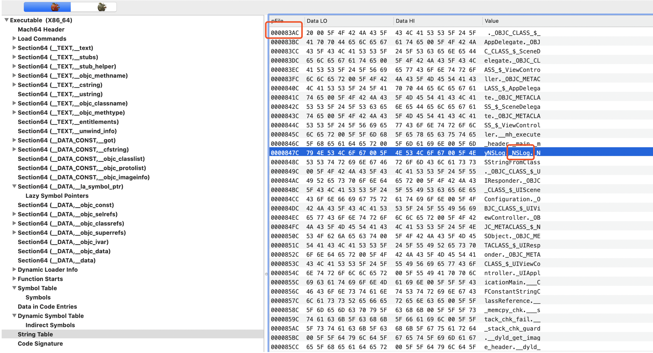Viewport: 653px width, 353px height.
Task: Click the Value column header
Action: [568, 21]
